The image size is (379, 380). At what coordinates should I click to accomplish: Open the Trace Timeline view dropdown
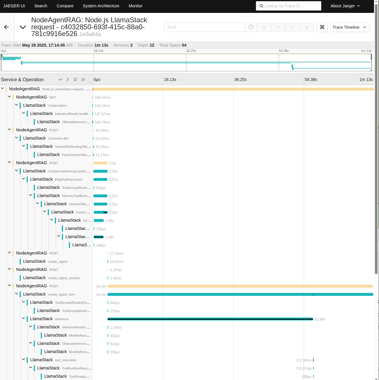pos(349,27)
